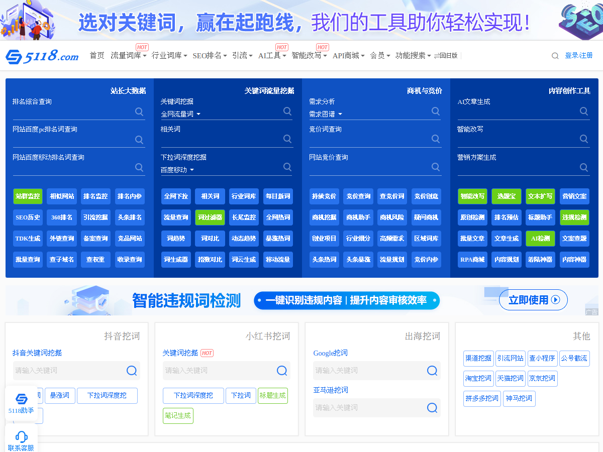Expand the 引流 nav menu
603x452 pixels.
point(242,56)
